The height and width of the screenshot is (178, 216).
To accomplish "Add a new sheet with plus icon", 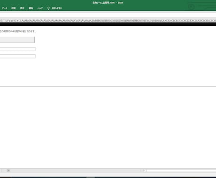I will (x=8, y=171).
